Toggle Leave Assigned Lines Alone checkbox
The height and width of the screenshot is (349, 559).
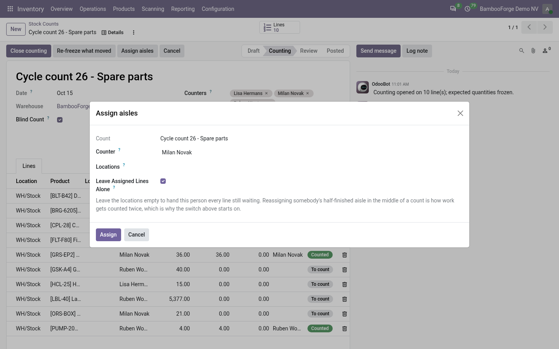tap(163, 181)
